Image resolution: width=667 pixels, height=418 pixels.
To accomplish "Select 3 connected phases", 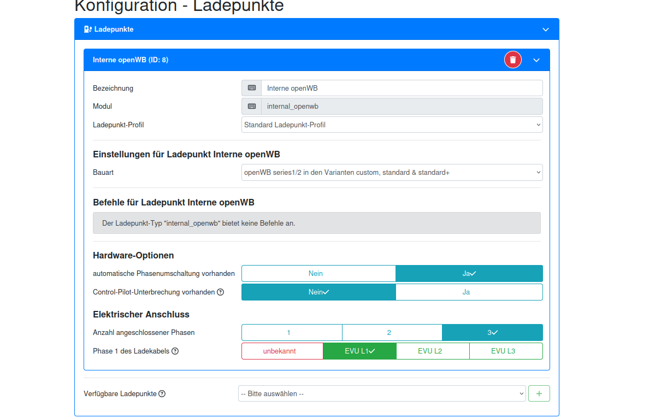I will pos(492,332).
